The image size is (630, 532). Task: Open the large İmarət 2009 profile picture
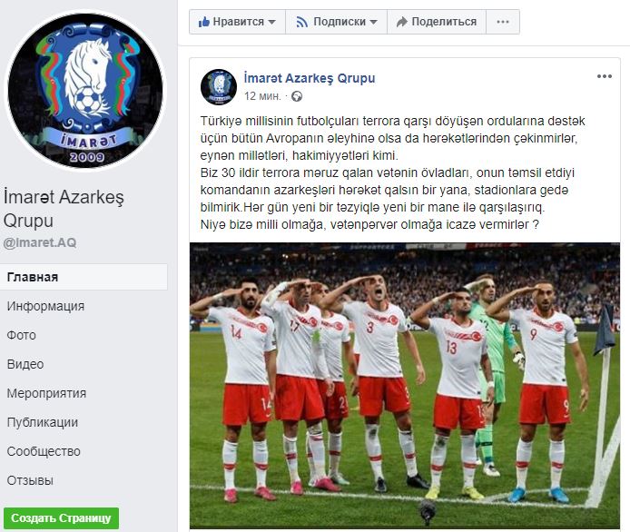(85, 91)
